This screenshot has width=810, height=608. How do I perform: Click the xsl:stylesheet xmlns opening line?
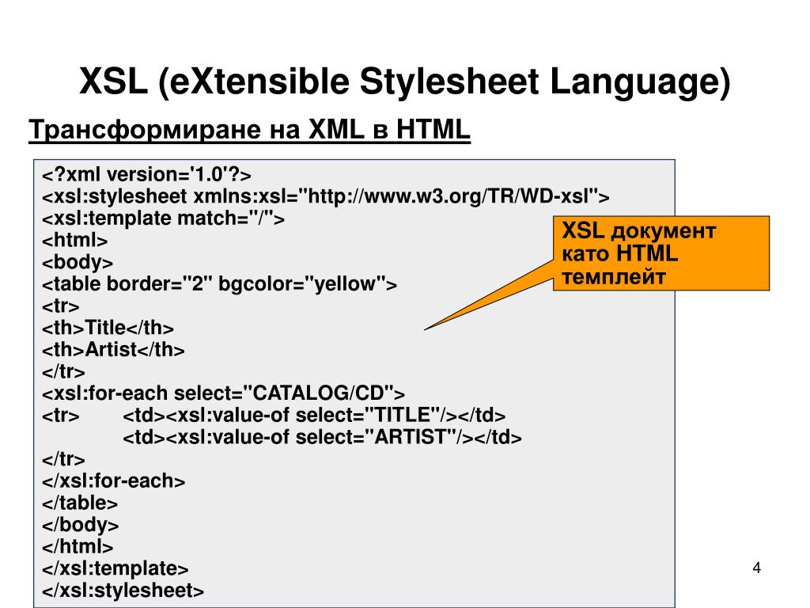(x=326, y=196)
